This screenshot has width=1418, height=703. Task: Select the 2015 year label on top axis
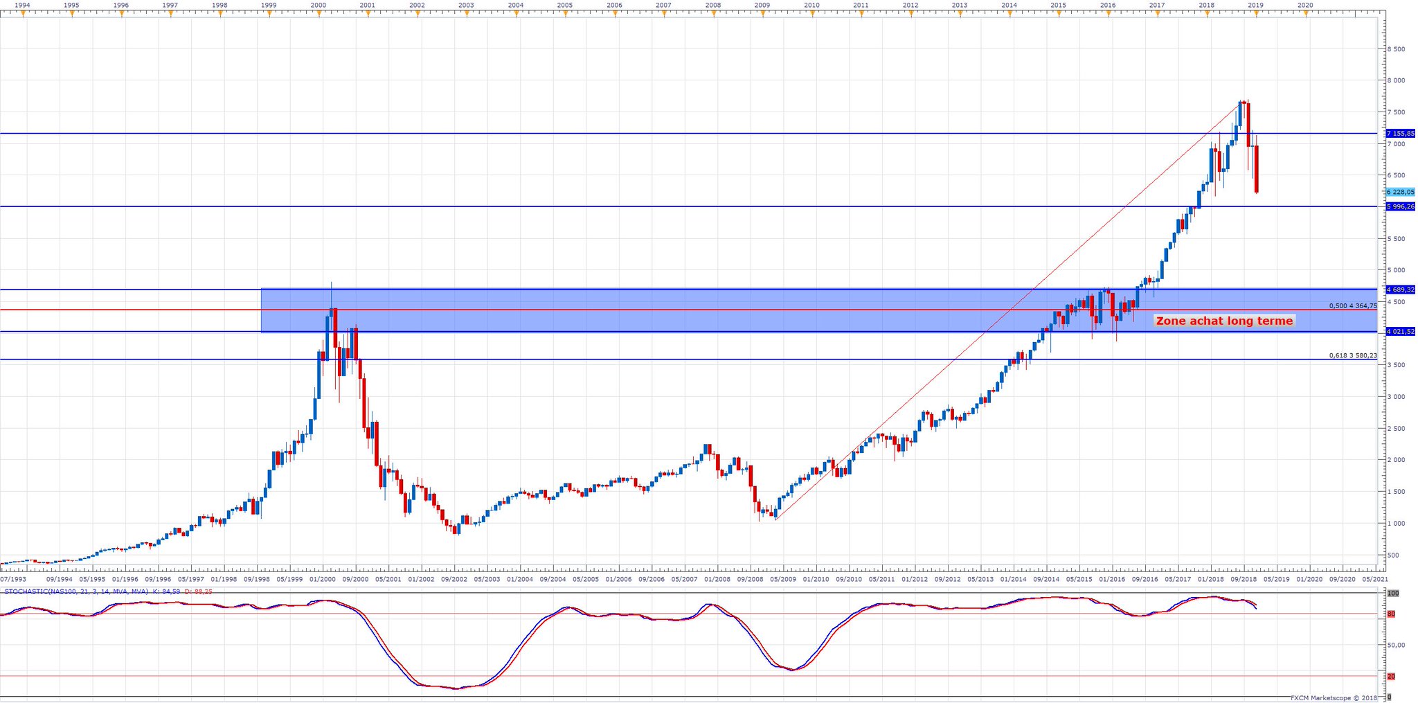click(x=1058, y=5)
